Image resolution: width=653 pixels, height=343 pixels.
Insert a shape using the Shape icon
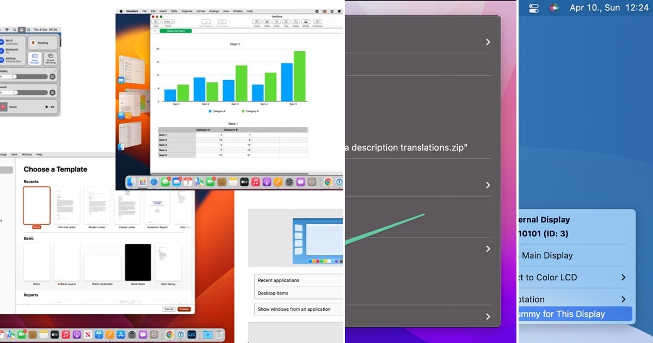click(295, 21)
